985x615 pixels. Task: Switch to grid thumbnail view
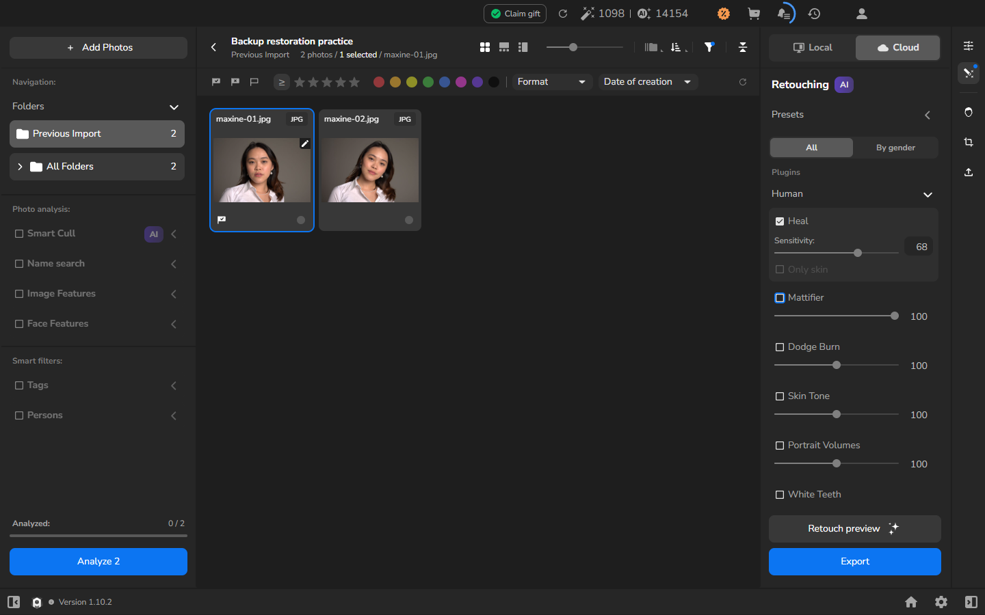[x=485, y=47]
